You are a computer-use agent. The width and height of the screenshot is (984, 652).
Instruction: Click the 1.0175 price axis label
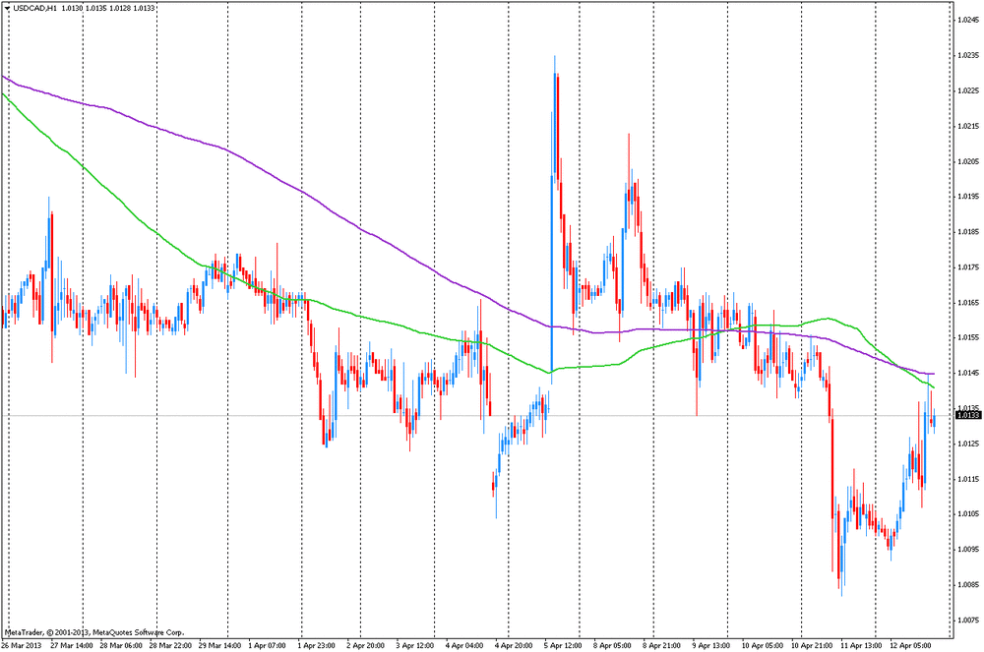tap(968, 267)
